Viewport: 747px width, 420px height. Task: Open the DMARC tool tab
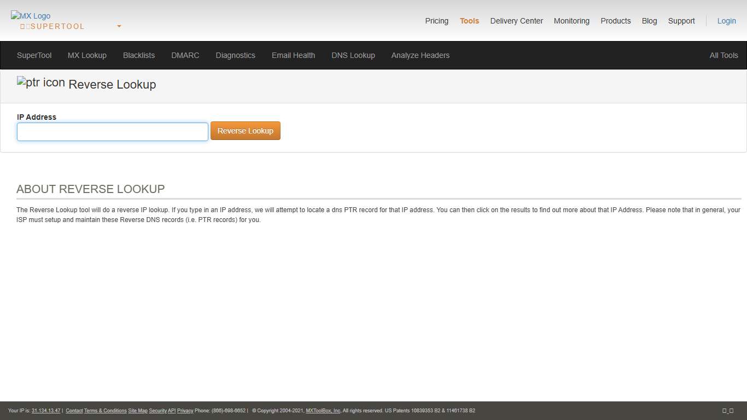click(185, 55)
